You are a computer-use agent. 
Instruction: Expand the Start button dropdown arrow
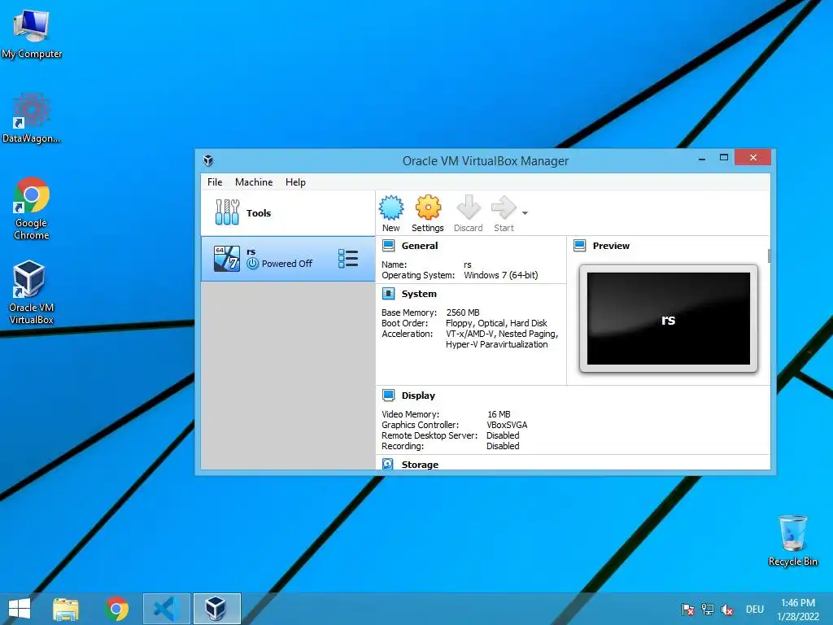pos(525,213)
